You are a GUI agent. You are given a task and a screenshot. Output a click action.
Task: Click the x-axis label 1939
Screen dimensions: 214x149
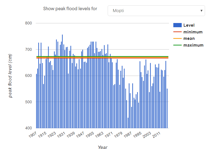tap(71, 135)
